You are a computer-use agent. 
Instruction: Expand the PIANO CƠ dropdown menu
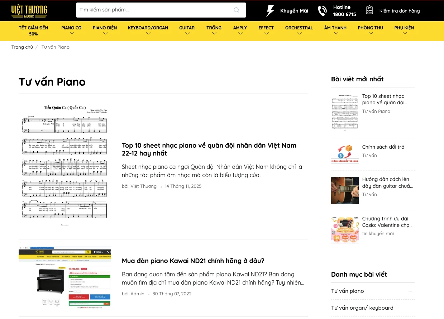tap(71, 31)
